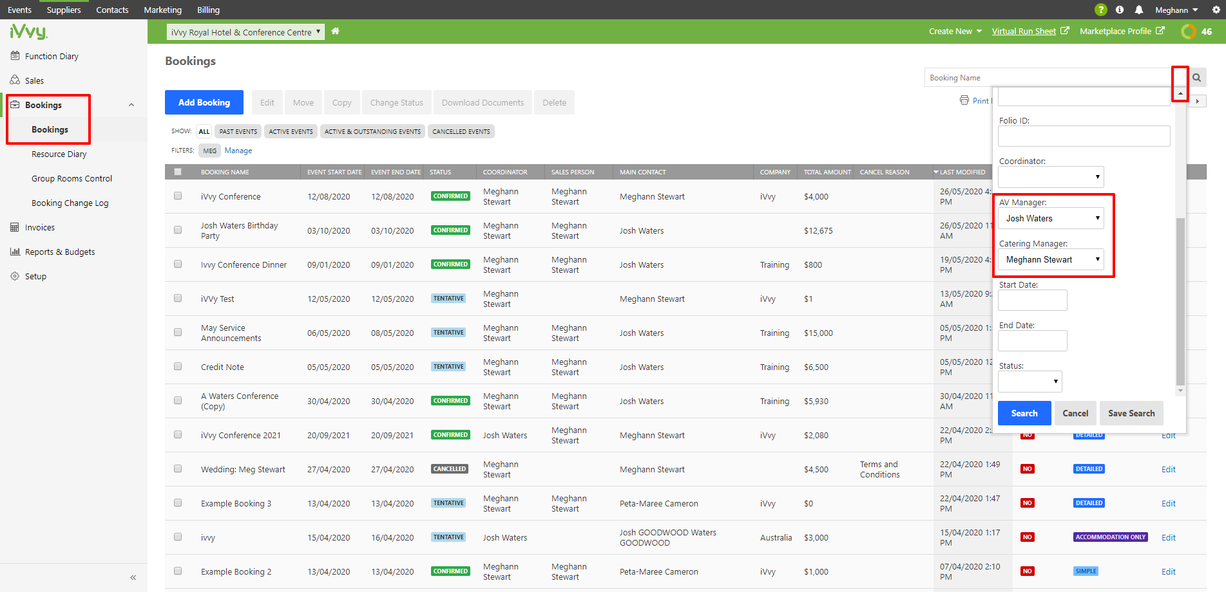Click Edit on the Example Booking 3 row
The image size is (1226, 592).
[x=1169, y=503]
